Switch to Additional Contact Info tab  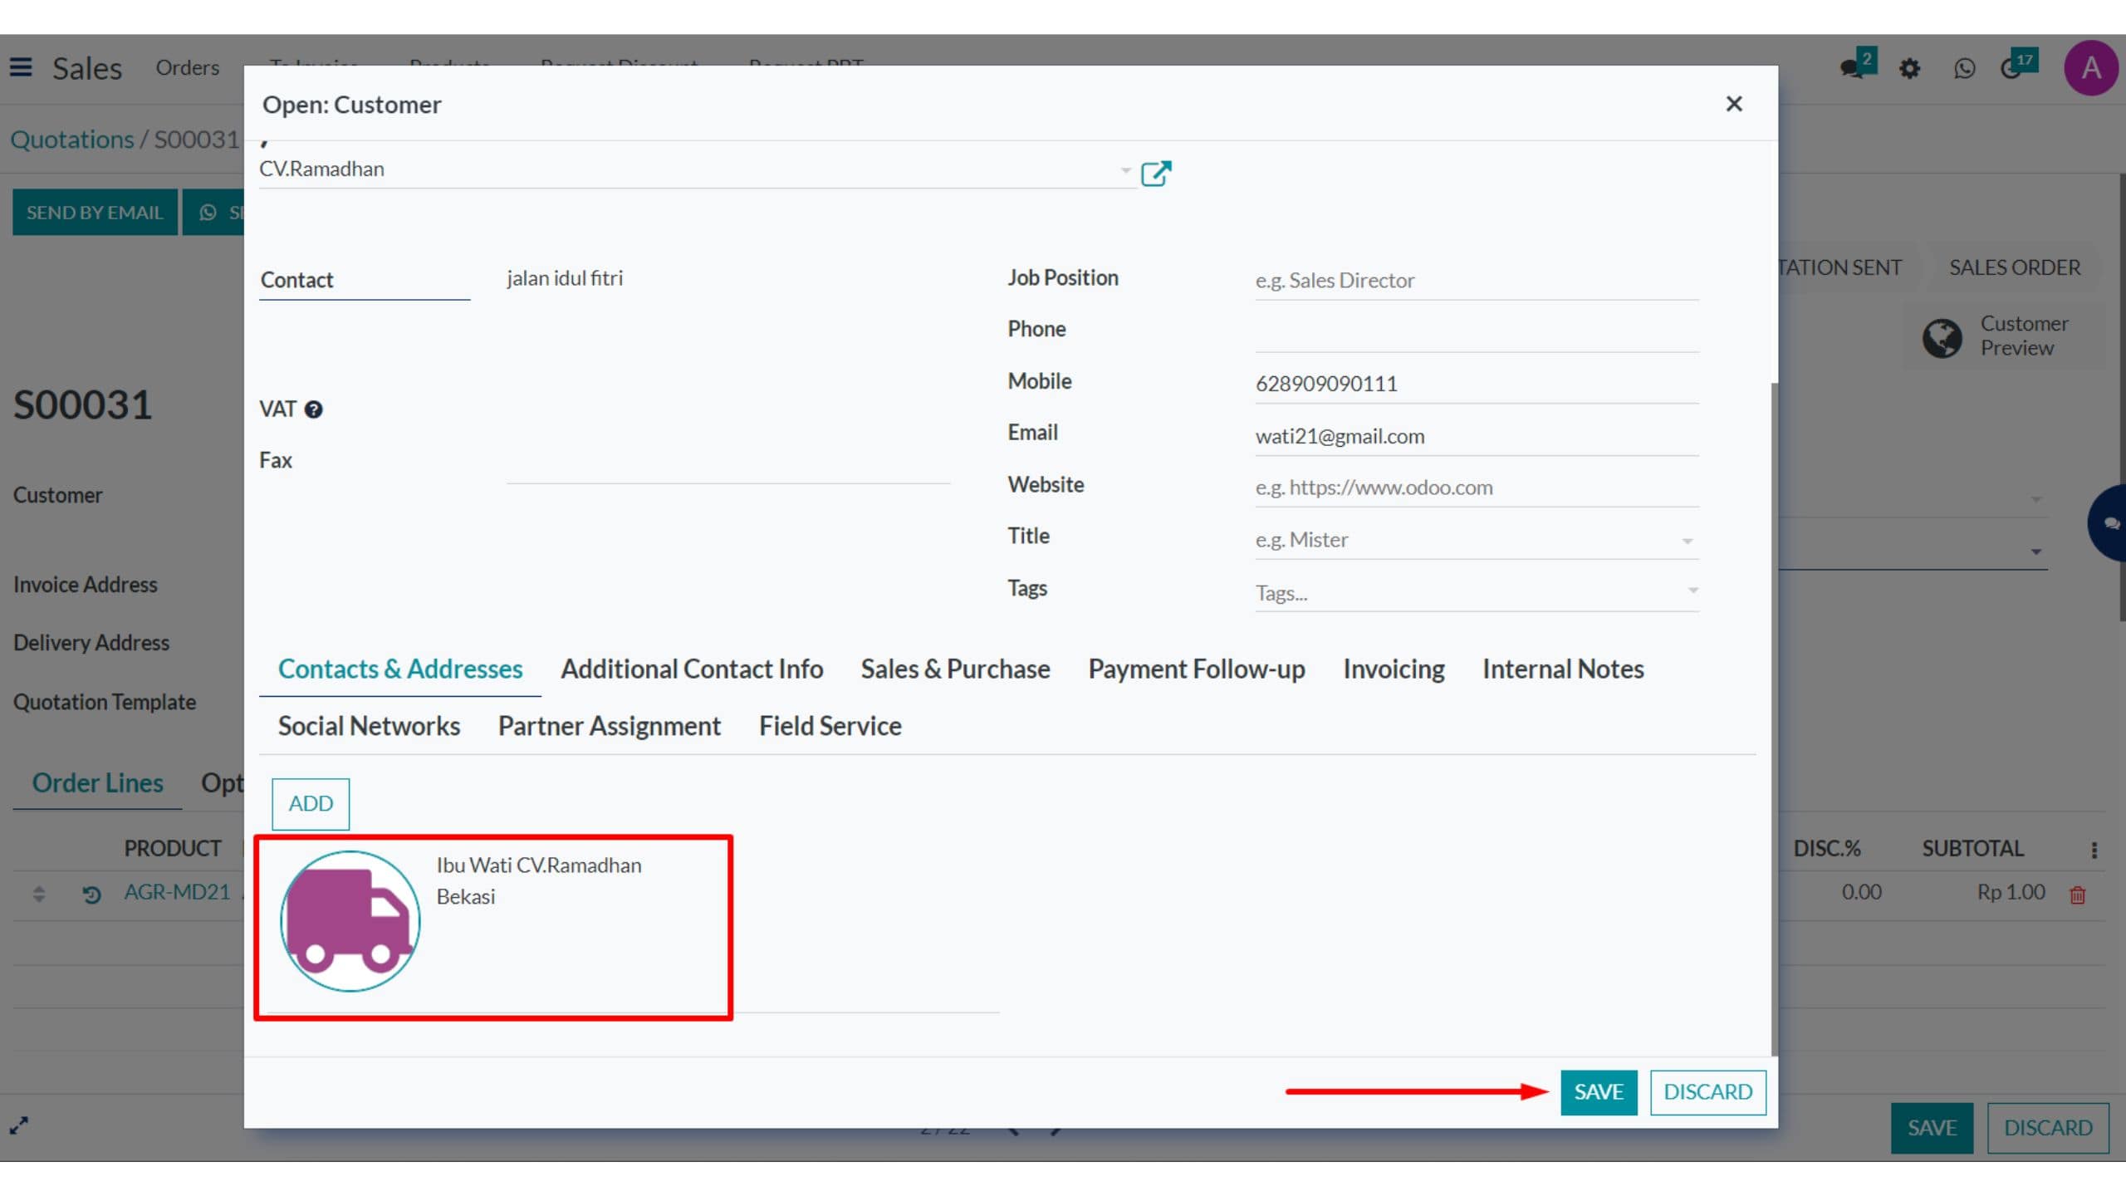tap(691, 669)
